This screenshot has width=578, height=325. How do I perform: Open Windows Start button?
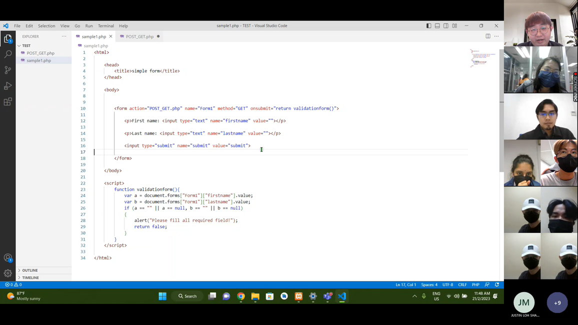pos(162,296)
